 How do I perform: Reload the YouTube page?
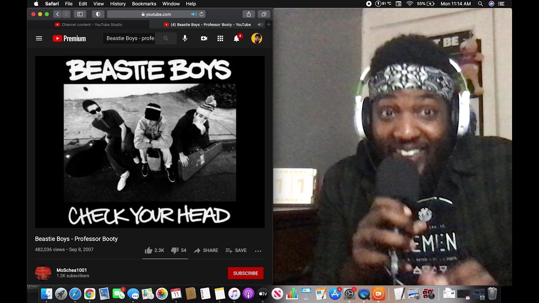(x=201, y=14)
